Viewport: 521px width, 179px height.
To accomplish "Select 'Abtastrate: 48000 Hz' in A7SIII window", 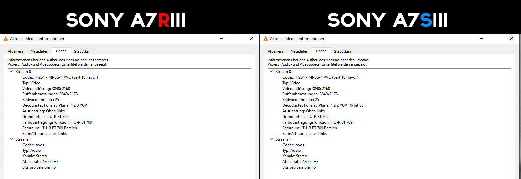I will pos(300,162).
